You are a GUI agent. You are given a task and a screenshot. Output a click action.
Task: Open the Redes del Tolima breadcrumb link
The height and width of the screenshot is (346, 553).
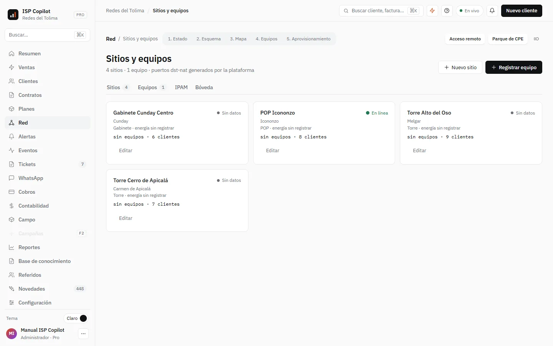[125, 11]
